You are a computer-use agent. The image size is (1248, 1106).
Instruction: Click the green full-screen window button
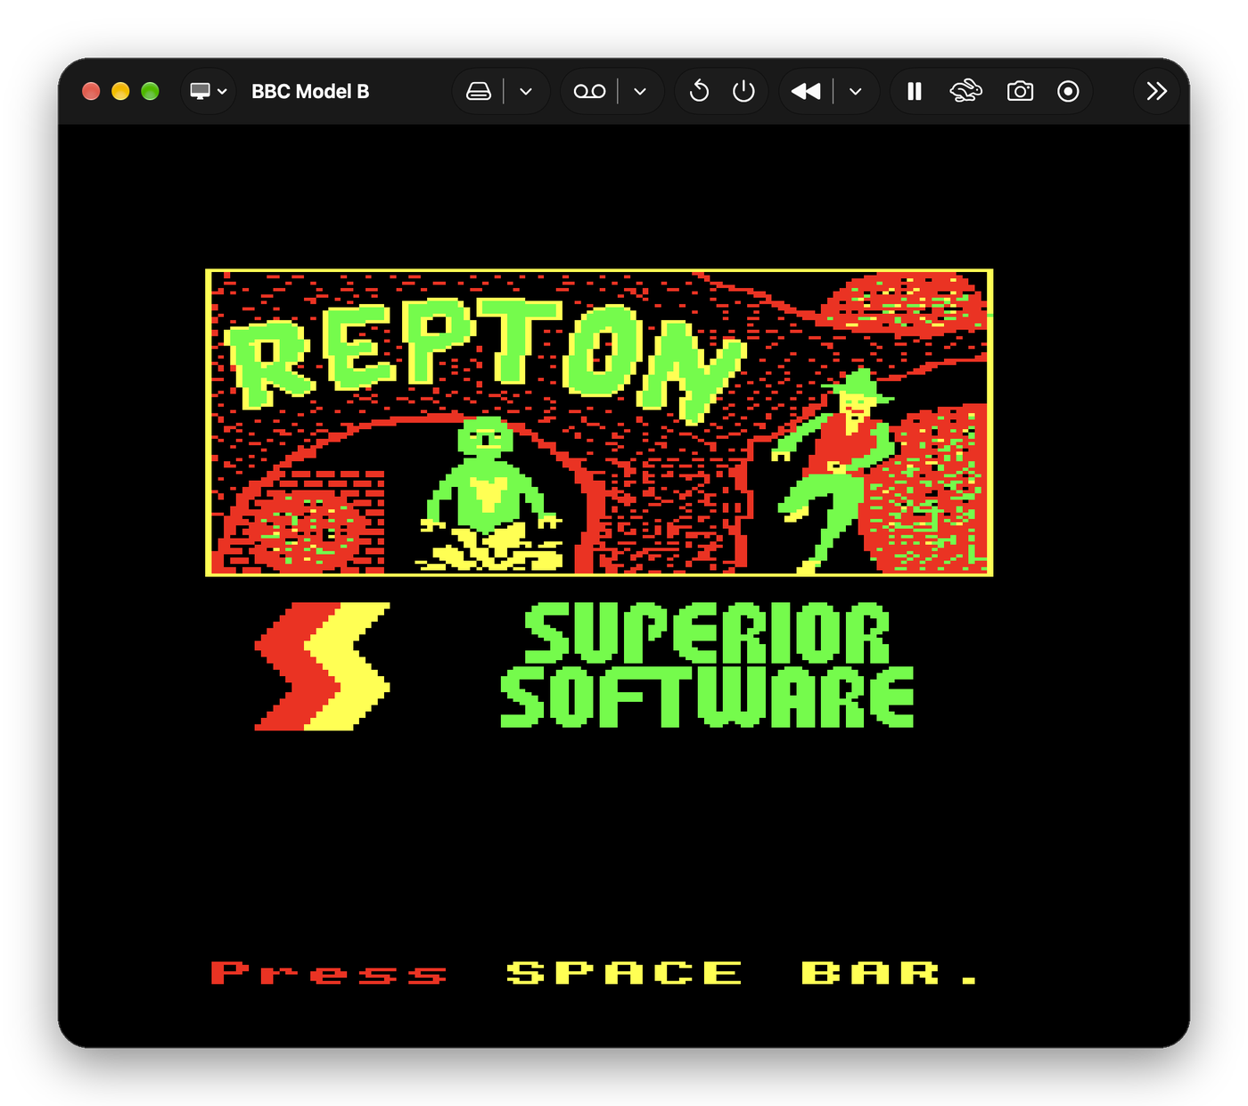click(150, 91)
